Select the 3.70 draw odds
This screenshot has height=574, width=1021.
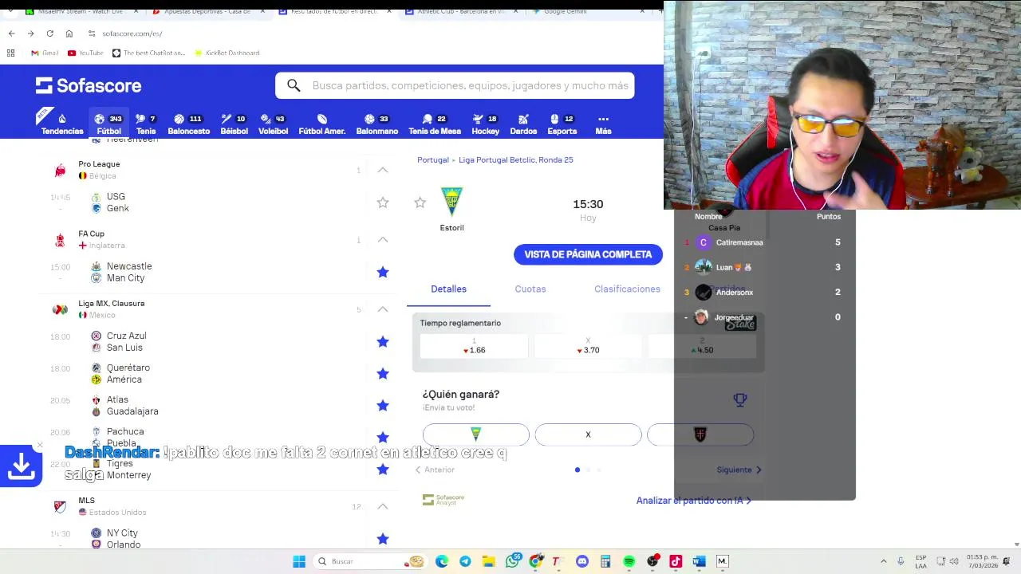[x=588, y=345]
